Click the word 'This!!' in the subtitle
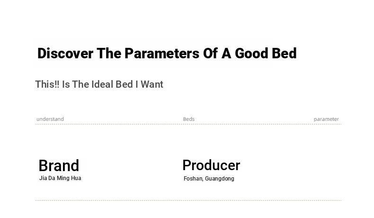This screenshot has width=374, height=218. (x=47, y=84)
